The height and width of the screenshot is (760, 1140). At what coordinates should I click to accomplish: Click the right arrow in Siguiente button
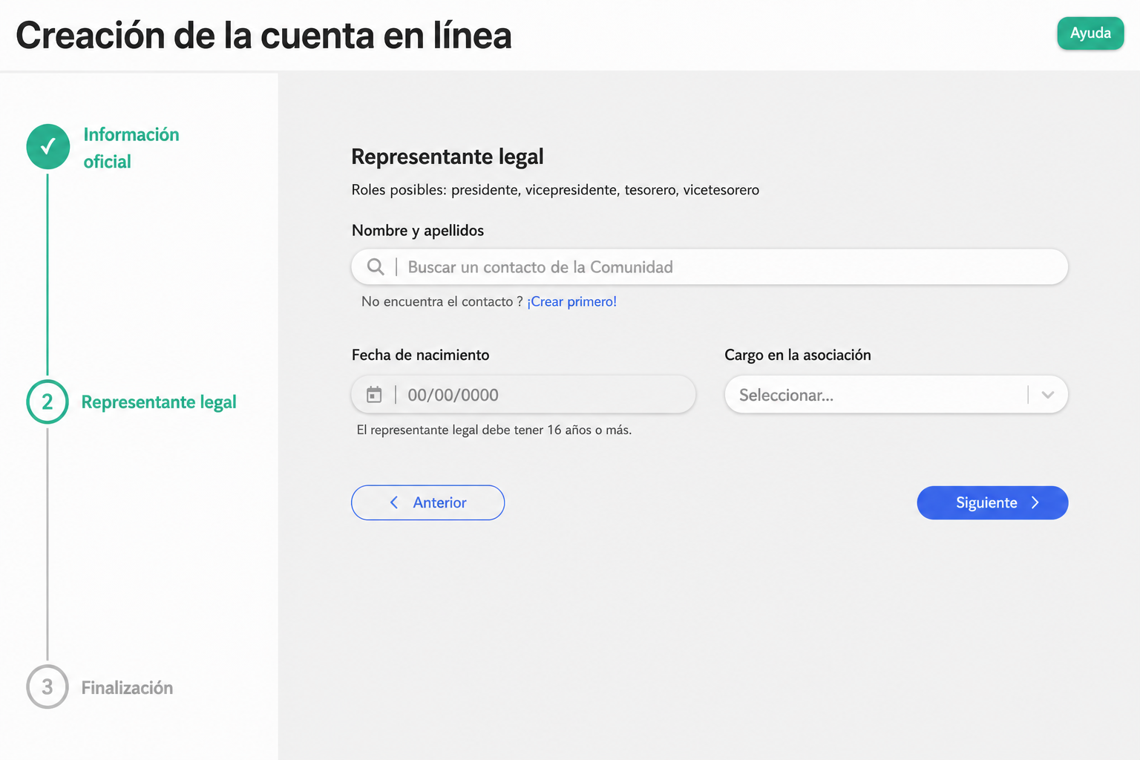[x=1035, y=502]
